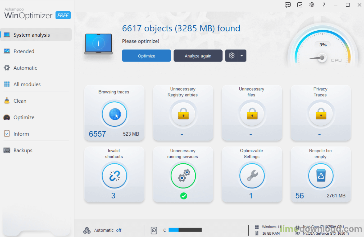Click the Browsing traces globe icon
Image resolution: width=364 pixels, height=237 pixels.
pyautogui.click(x=114, y=114)
